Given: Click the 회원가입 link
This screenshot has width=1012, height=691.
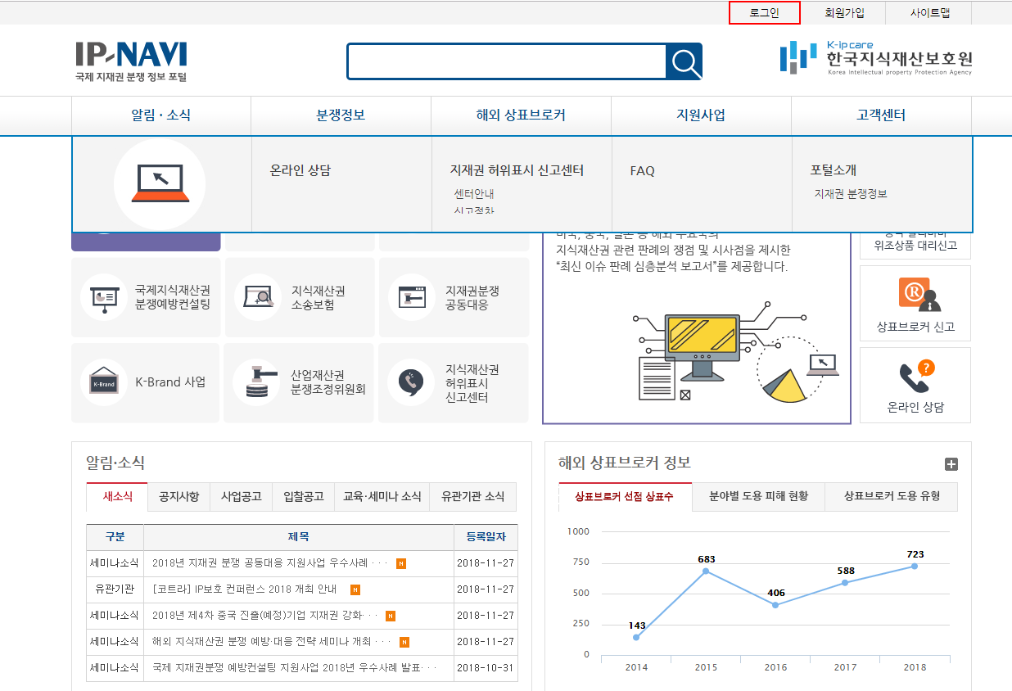Looking at the screenshot, I should 844,13.
